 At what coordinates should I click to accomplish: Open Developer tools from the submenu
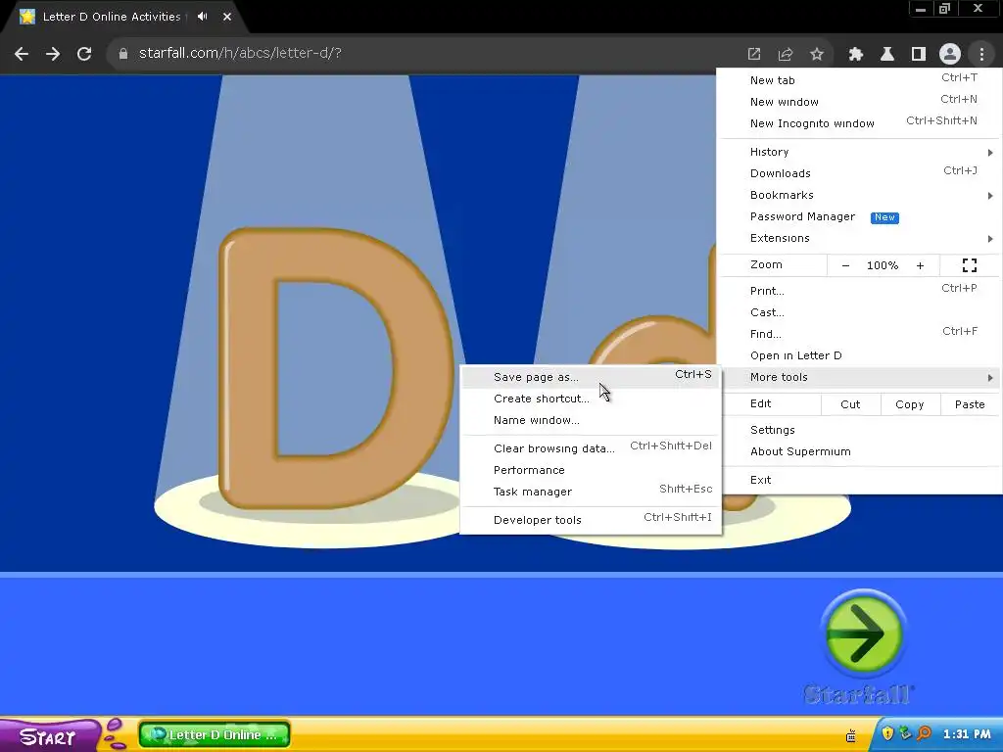click(x=591, y=520)
